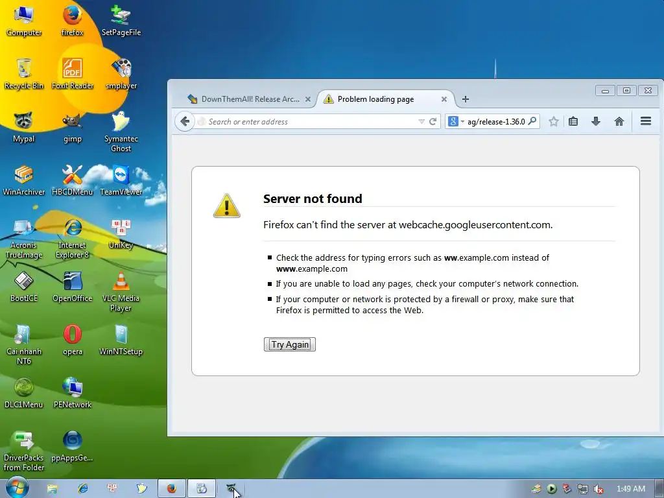Bookmark this page with star icon
664x498 pixels.
[x=554, y=121]
